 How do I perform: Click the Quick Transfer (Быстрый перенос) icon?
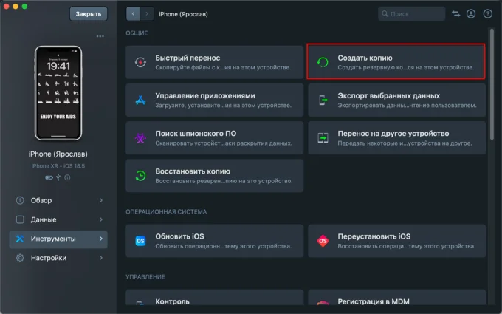pos(140,62)
